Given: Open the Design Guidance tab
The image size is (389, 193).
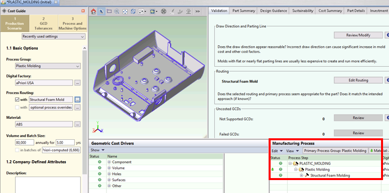Looking at the screenshot, I should (274, 10).
